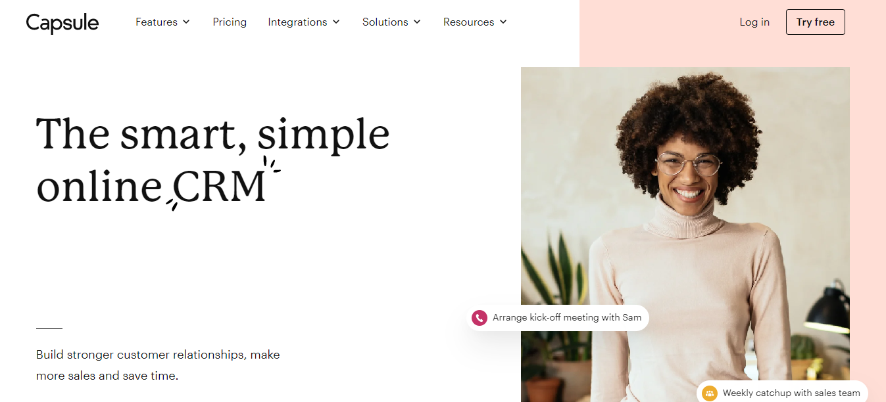Open the Resources menu label
886x402 pixels.
[468, 22]
